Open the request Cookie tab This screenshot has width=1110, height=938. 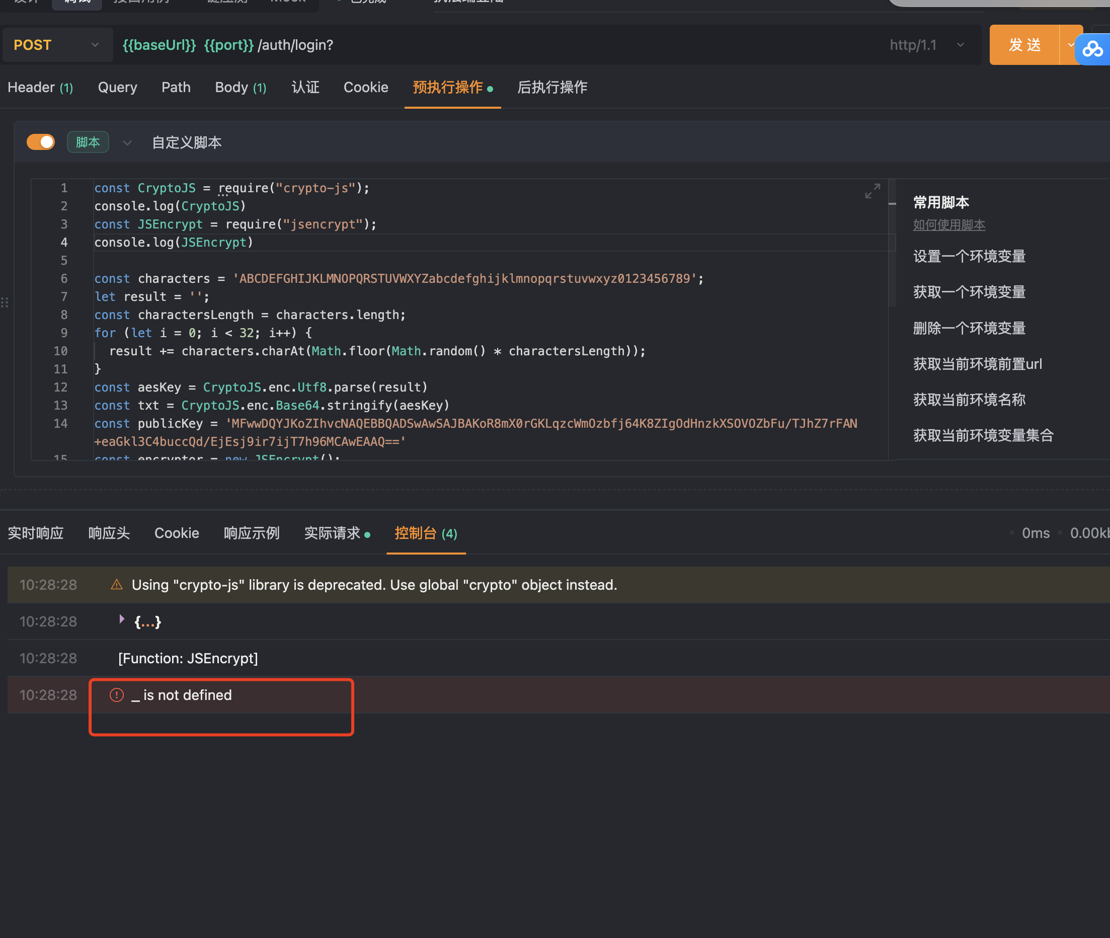(366, 87)
